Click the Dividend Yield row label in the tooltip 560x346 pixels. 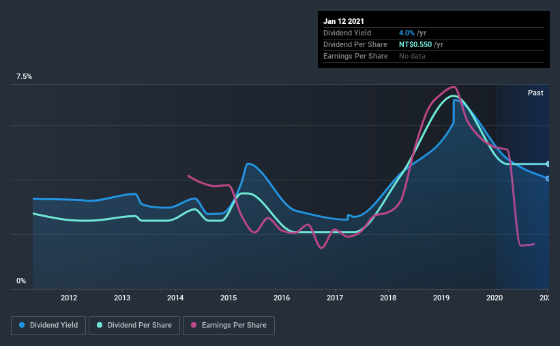[347, 33]
